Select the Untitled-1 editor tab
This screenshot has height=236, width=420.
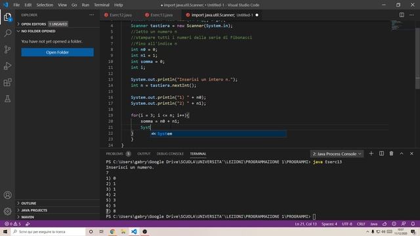[222, 15]
